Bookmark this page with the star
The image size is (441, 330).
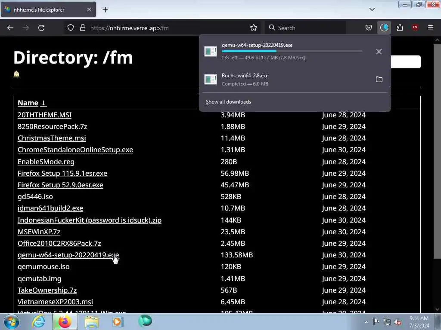(254, 28)
